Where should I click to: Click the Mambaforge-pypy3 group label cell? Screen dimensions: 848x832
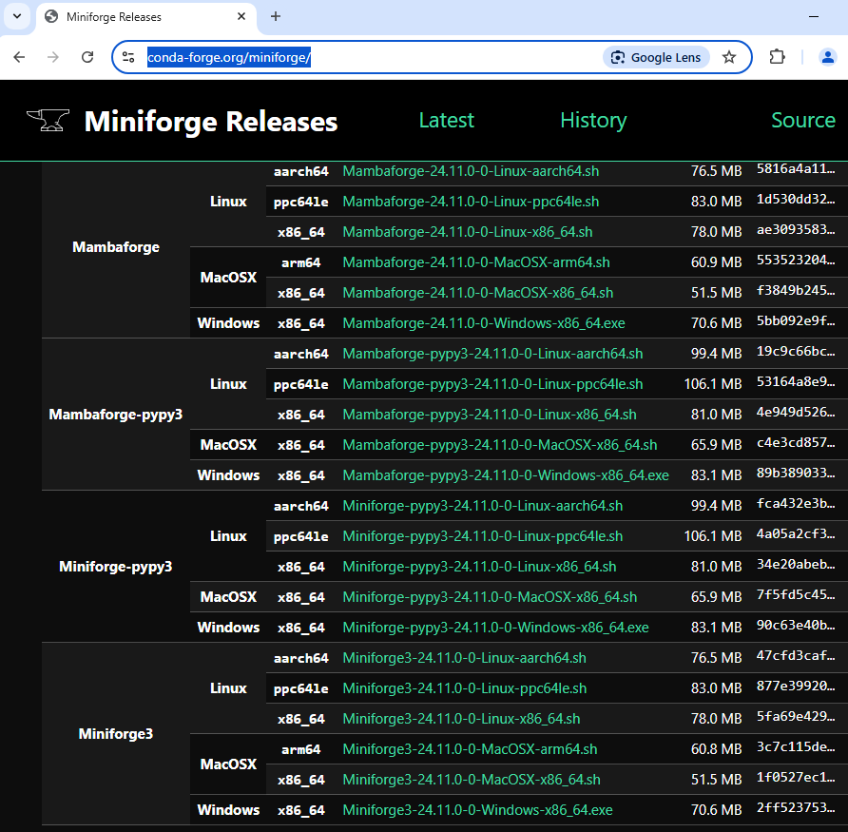coord(116,415)
